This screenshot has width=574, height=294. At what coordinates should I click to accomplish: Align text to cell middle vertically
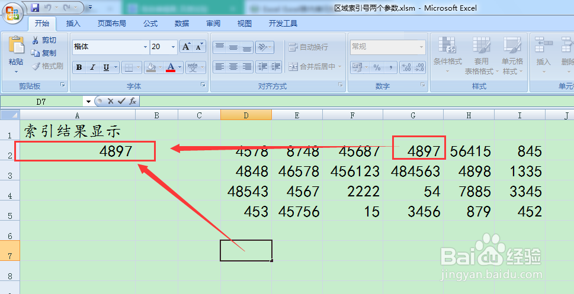tap(233, 47)
